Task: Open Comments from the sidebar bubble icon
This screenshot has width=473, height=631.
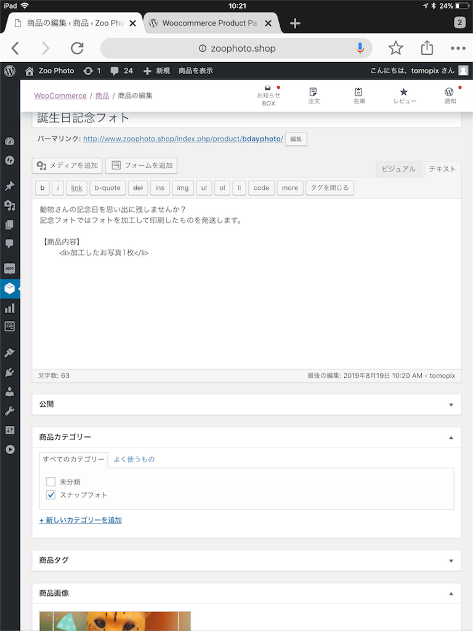Action: click(10, 243)
